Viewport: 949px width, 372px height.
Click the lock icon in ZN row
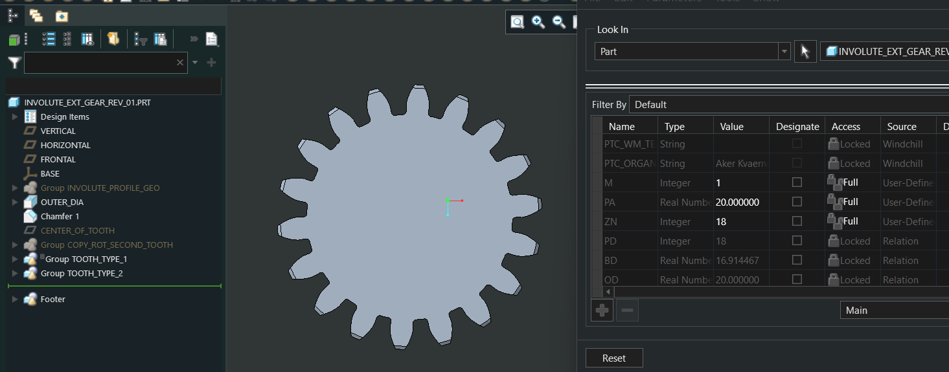point(835,222)
